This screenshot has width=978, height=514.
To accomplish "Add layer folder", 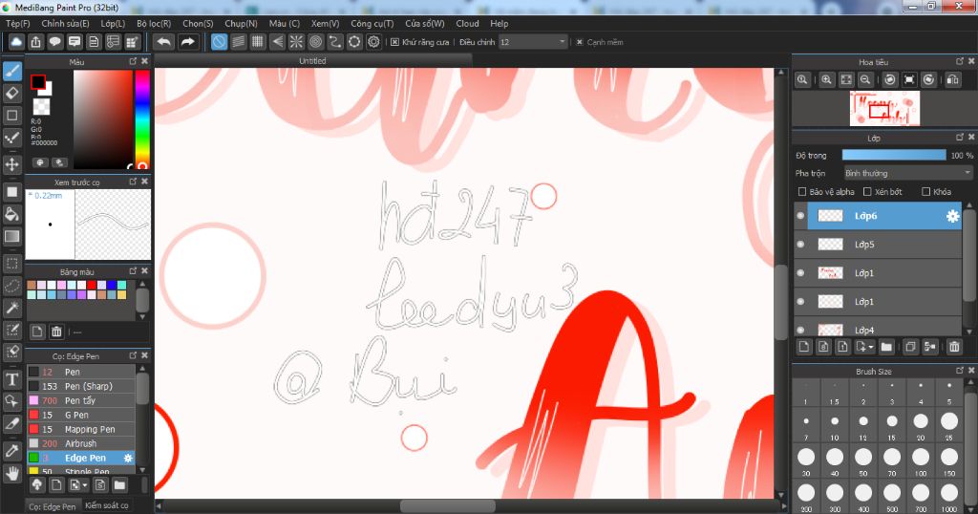I will click(886, 347).
